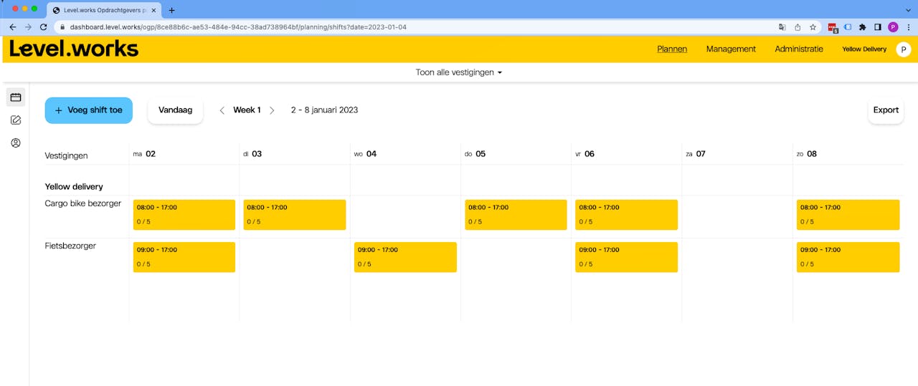
Task: Open the edit pencil sidebar icon
Action: coord(16,120)
